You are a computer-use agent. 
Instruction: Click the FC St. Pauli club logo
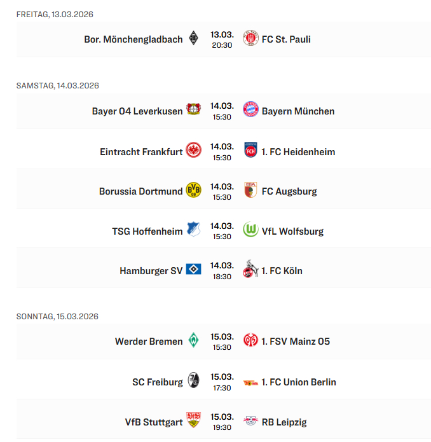coord(251,39)
